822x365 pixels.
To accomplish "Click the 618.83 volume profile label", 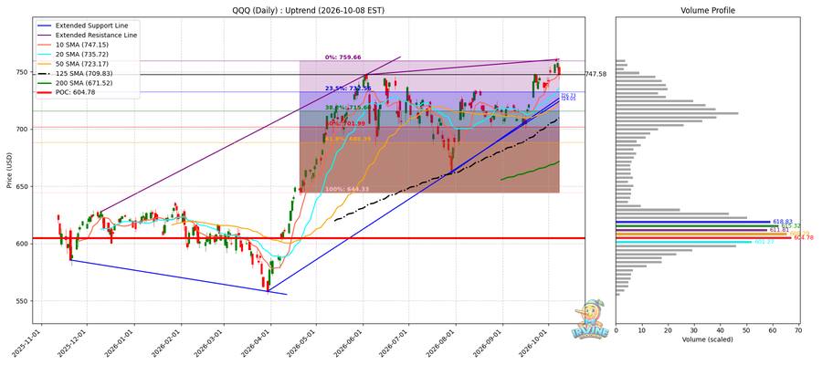I will pos(782,222).
